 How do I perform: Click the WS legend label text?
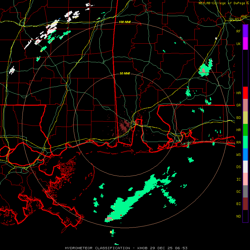[x=238, y=155]
